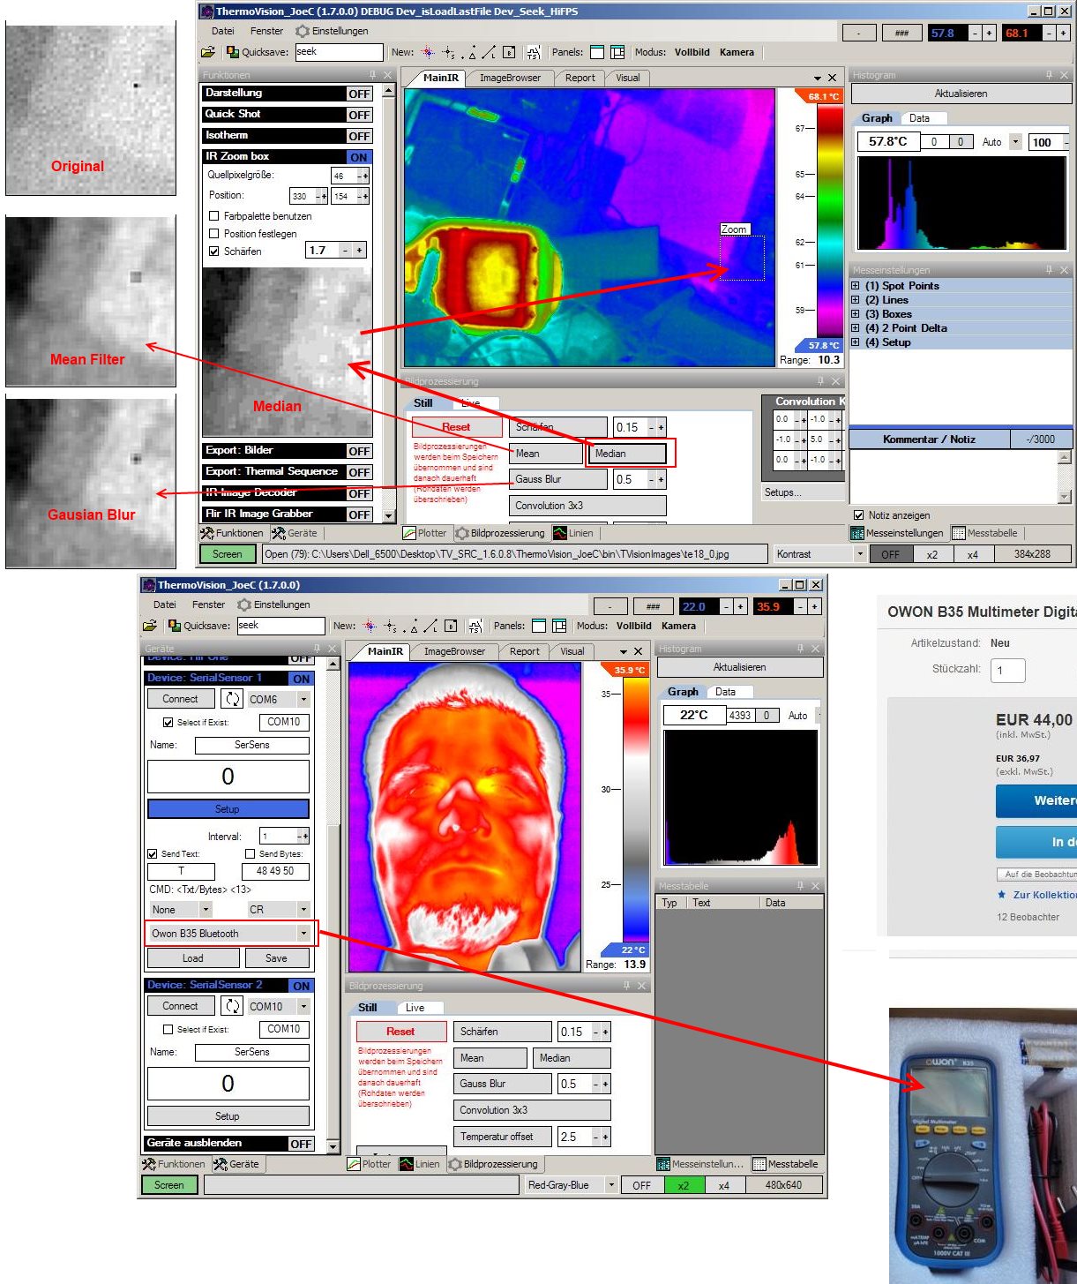Viewport: 1077px width, 1284px height.
Task: Click the refresh ports icon beside COM10 dropdown
Action: (232, 1006)
